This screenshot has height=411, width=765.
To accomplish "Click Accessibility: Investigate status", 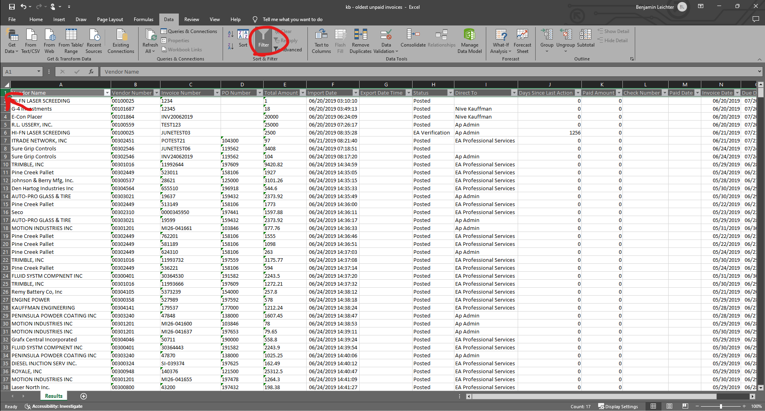I will [x=54, y=406].
